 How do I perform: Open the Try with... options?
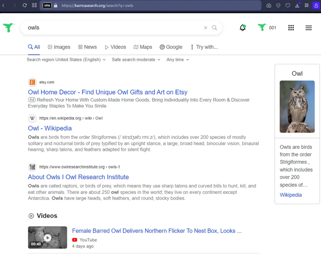click(x=204, y=47)
